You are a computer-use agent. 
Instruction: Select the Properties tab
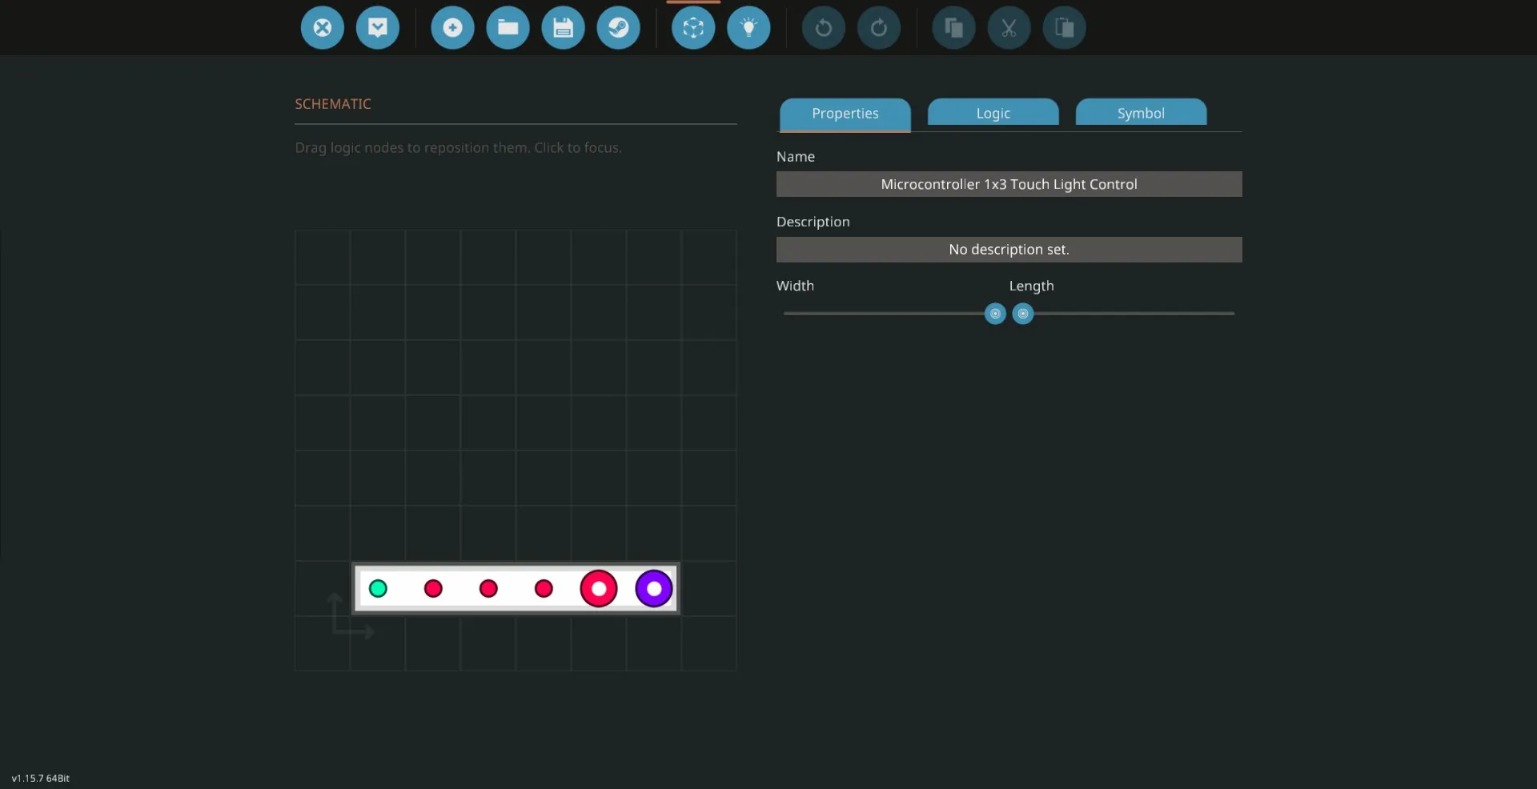845,114
